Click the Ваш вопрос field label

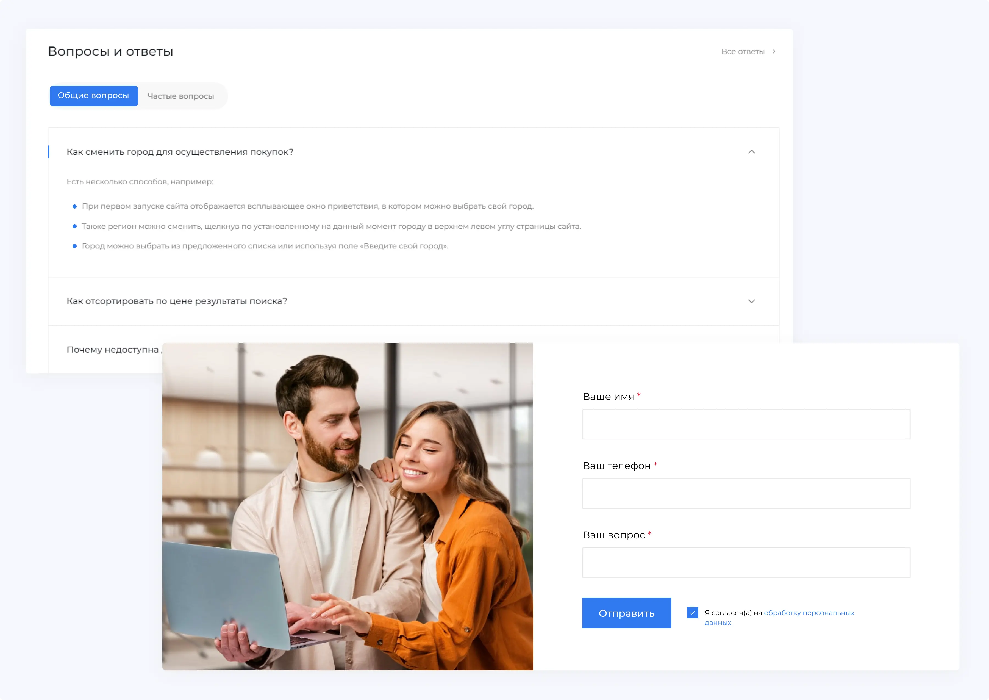(613, 535)
